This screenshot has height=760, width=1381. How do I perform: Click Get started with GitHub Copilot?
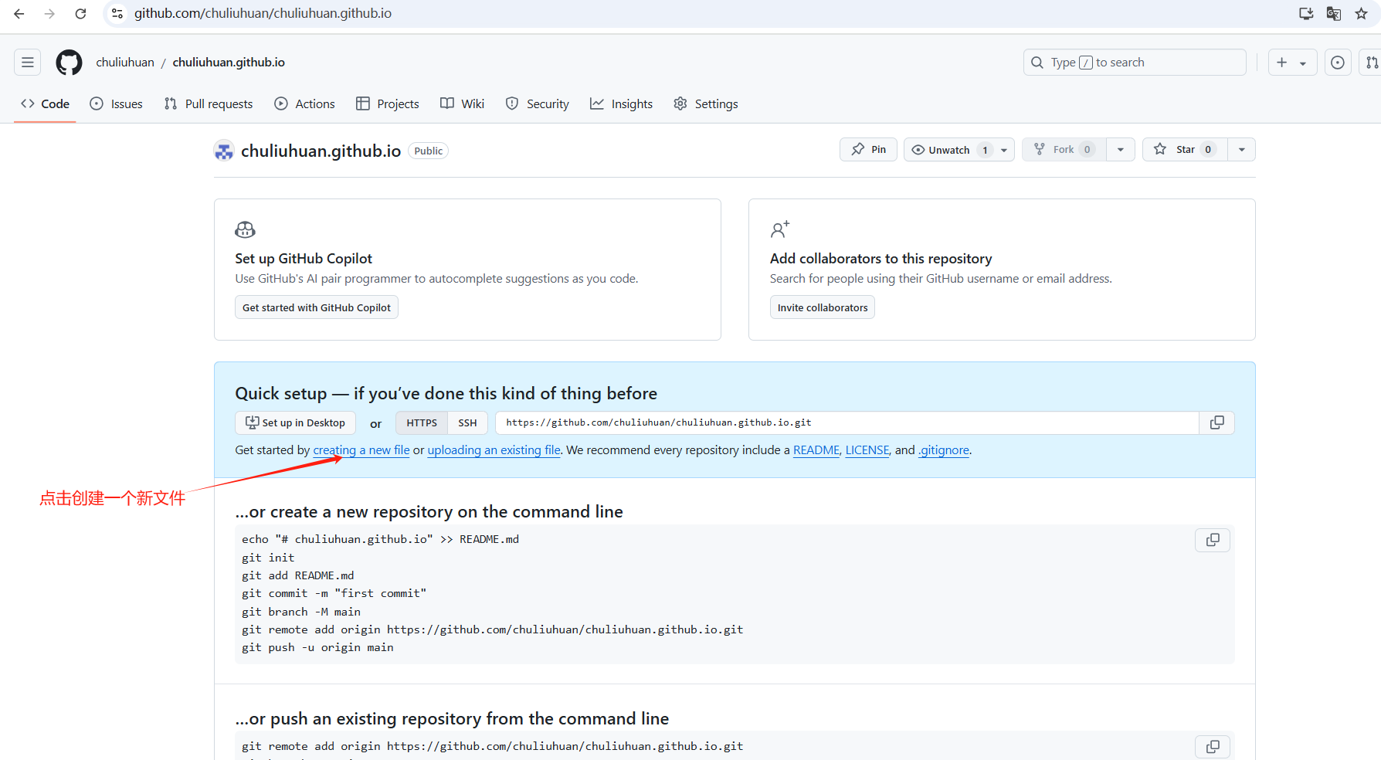tap(317, 307)
